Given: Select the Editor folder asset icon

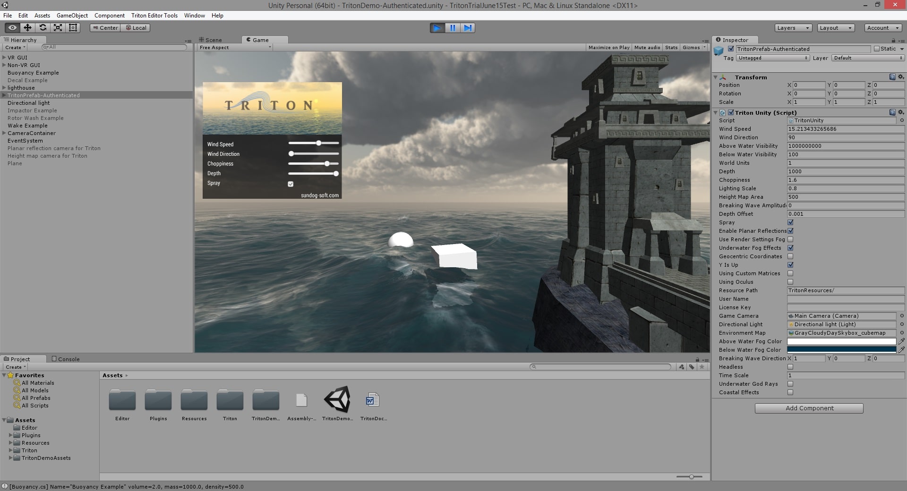Looking at the screenshot, I should click(122, 400).
